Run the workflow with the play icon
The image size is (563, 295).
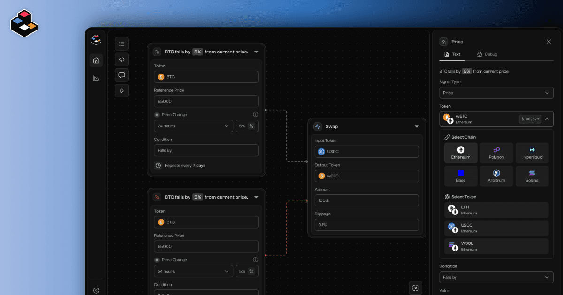coord(122,90)
